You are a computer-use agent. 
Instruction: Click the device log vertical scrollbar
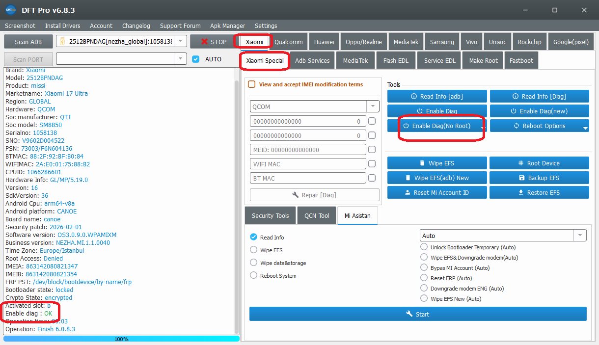[237, 206]
